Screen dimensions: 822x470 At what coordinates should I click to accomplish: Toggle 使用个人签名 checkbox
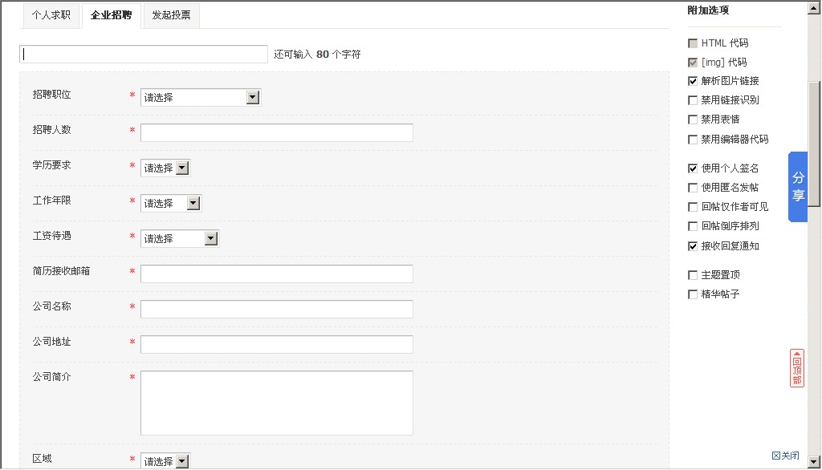pos(693,168)
